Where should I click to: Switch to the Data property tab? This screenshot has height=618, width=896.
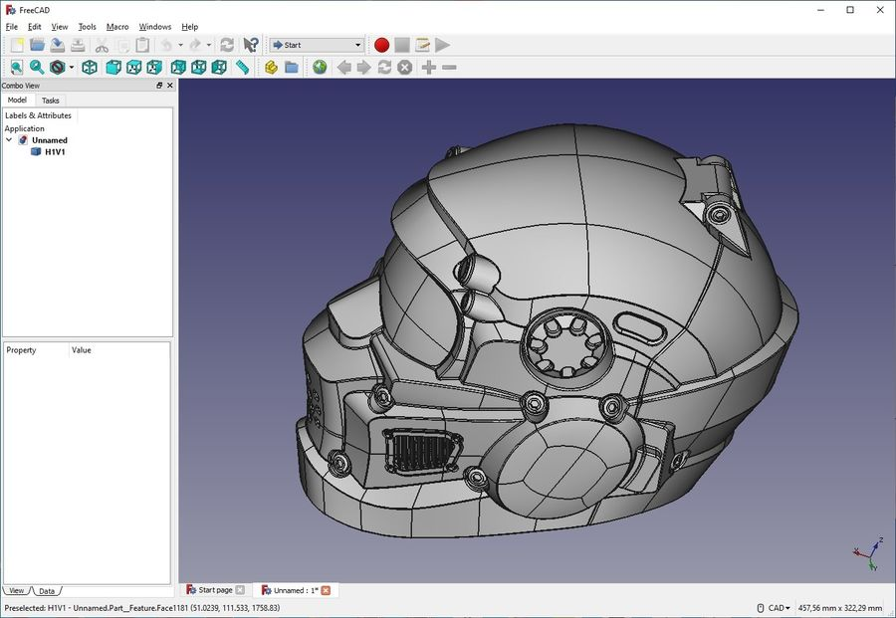coord(47,591)
